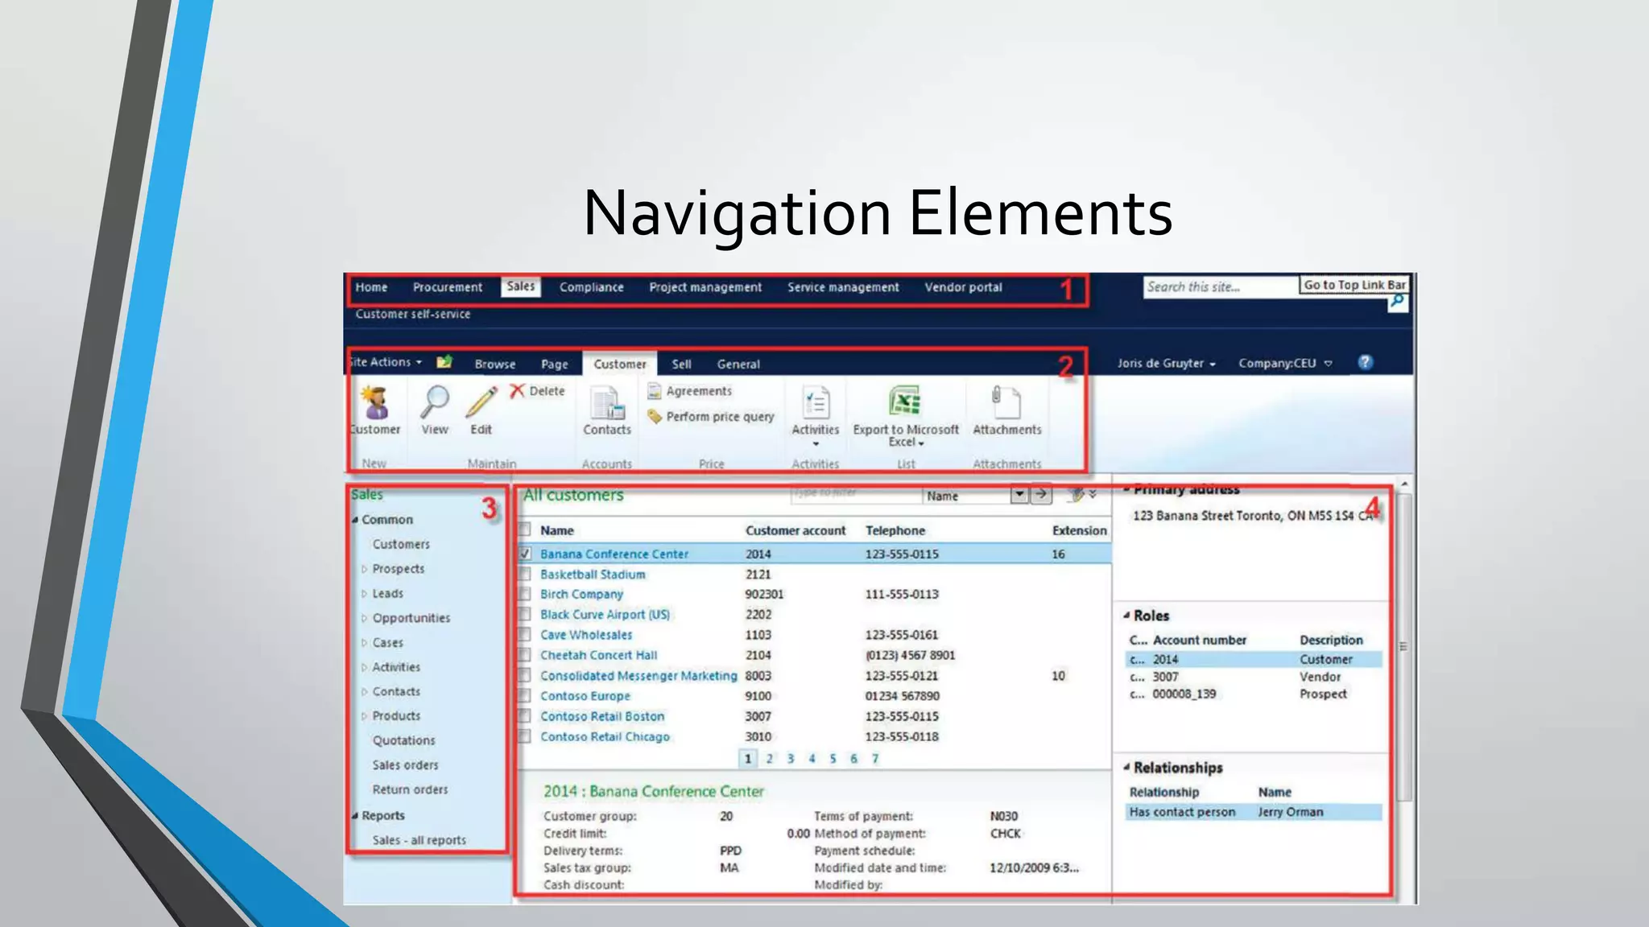Select the Vendor 3007 role row

pyautogui.click(x=1253, y=677)
